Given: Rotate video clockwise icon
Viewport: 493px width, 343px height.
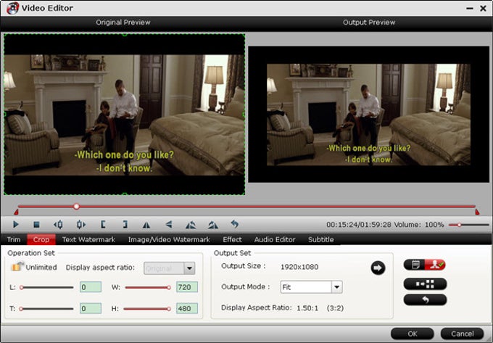Looking at the screenshot, I should 213,225.
